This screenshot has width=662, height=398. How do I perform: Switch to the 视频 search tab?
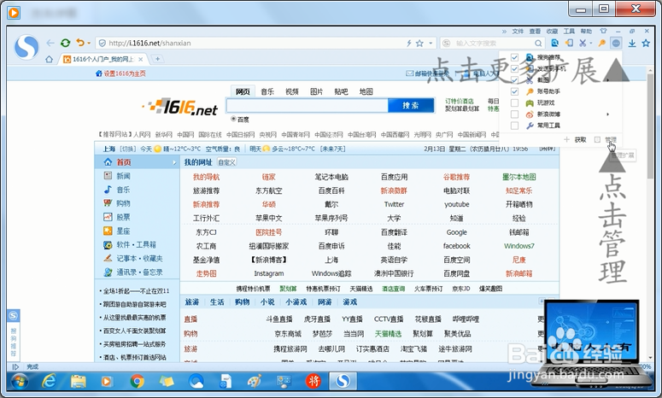[x=292, y=91]
